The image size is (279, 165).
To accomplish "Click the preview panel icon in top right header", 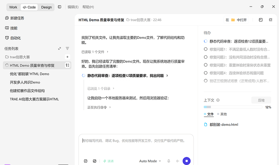I will [x=261, y=20].
